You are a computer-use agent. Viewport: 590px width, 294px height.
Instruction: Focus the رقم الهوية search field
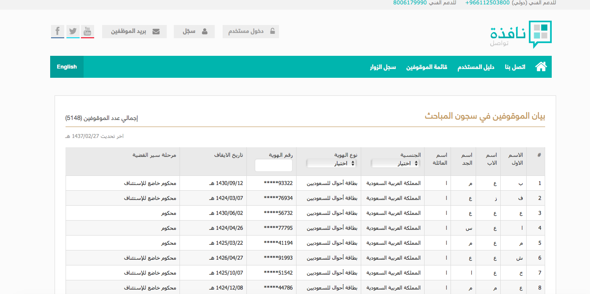pos(274,165)
